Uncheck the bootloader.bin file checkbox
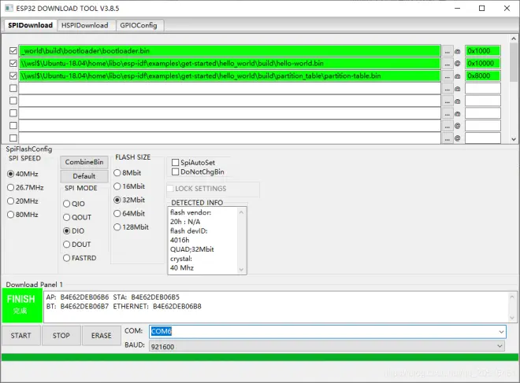Viewport: 520px width, 383px height. pos(13,50)
